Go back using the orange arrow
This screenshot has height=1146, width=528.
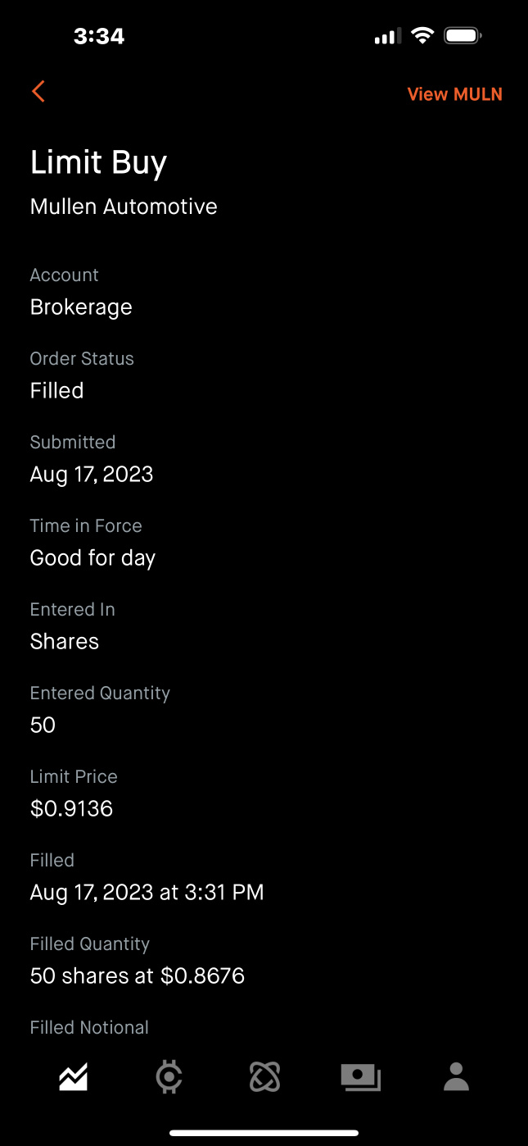tap(38, 92)
